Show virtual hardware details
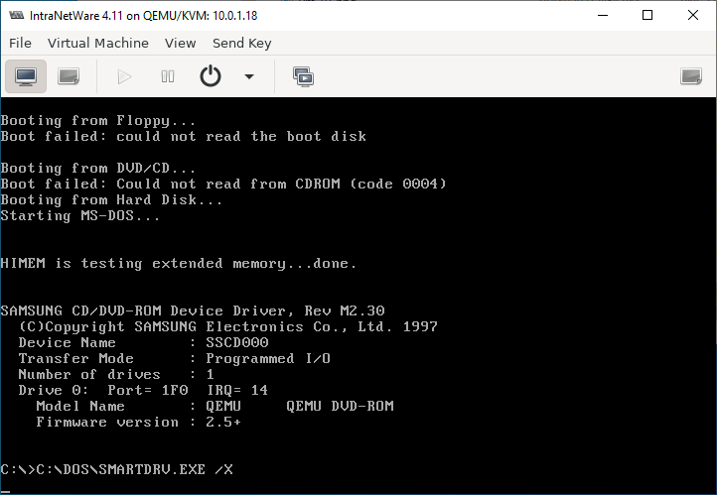717x495 pixels. [69, 76]
